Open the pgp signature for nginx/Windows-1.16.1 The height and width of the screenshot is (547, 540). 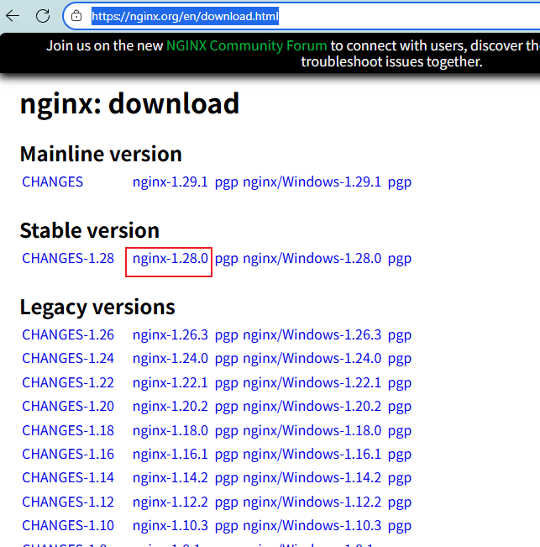coord(400,455)
